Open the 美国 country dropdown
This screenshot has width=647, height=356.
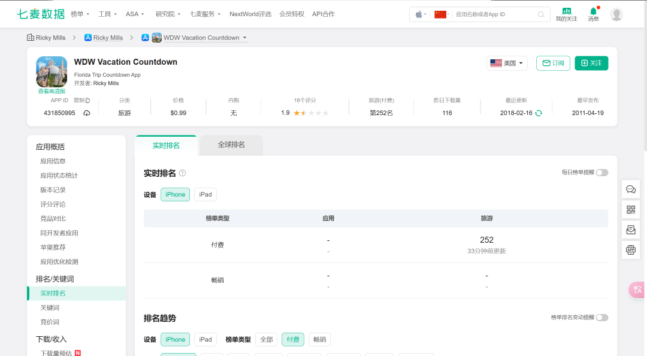507,63
